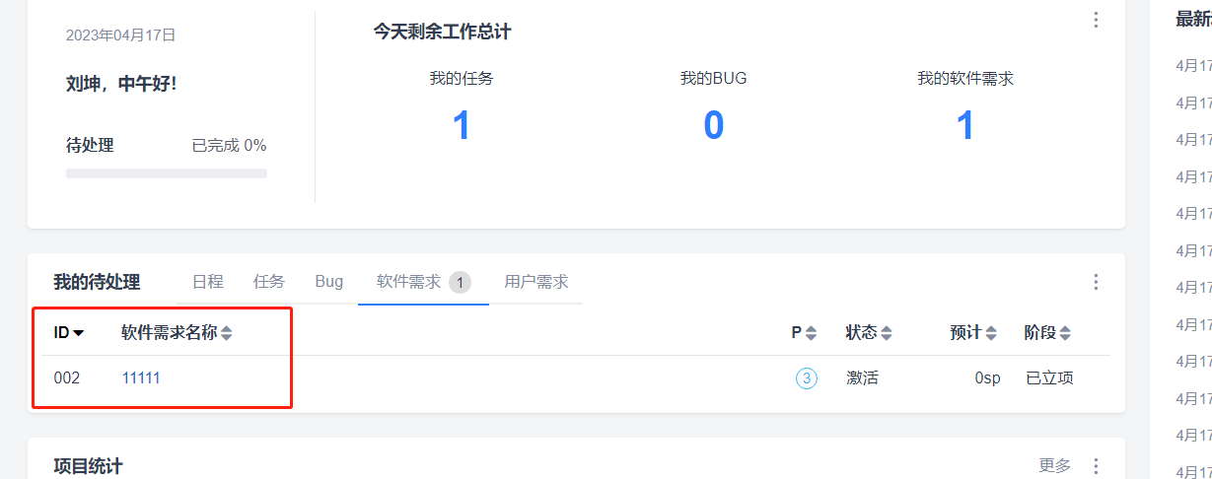Sort by ID column arrow
This screenshot has width=1212, height=479.
[x=79, y=333]
